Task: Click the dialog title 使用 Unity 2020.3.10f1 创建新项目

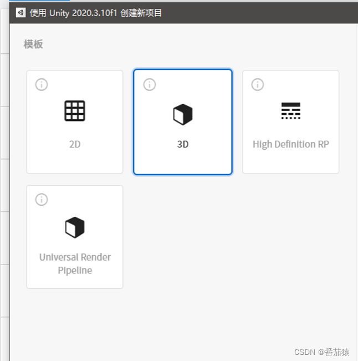Action: pyautogui.click(x=95, y=13)
